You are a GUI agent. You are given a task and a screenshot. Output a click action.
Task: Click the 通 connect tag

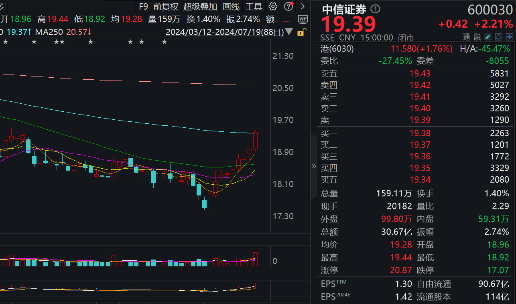[466, 37]
